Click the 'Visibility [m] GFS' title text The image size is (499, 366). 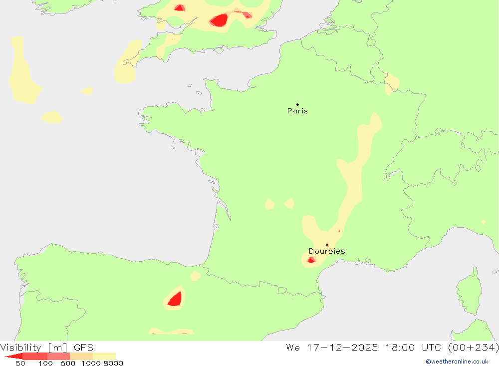click(47, 347)
